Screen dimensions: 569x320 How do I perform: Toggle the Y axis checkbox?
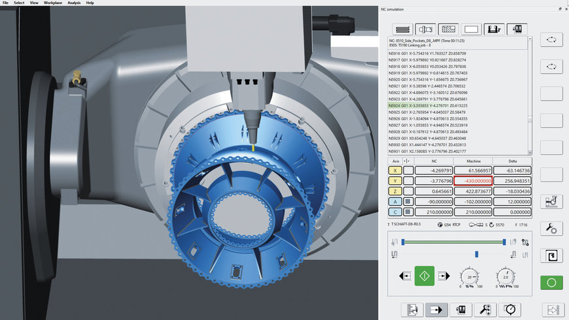408,181
